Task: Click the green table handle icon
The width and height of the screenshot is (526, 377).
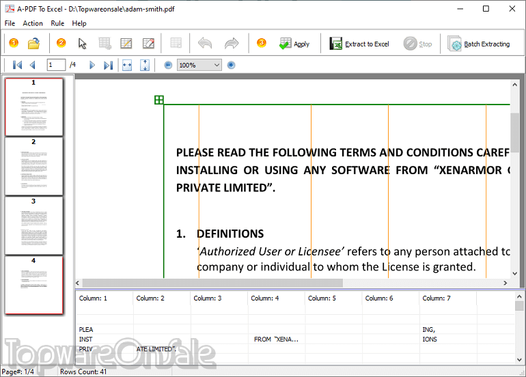Action: click(159, 100)
